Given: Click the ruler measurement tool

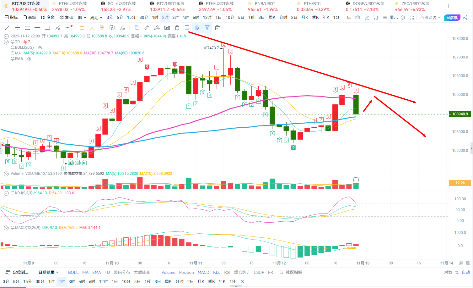Looking at the screenshot, I should tap(147, 28).
